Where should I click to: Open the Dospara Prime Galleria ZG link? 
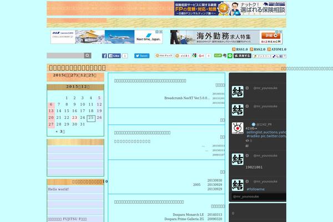pos(184,219)
